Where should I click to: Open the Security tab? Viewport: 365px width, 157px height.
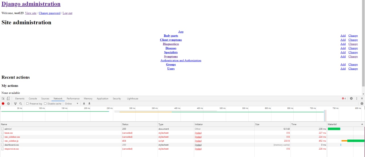tap(117, 98)
